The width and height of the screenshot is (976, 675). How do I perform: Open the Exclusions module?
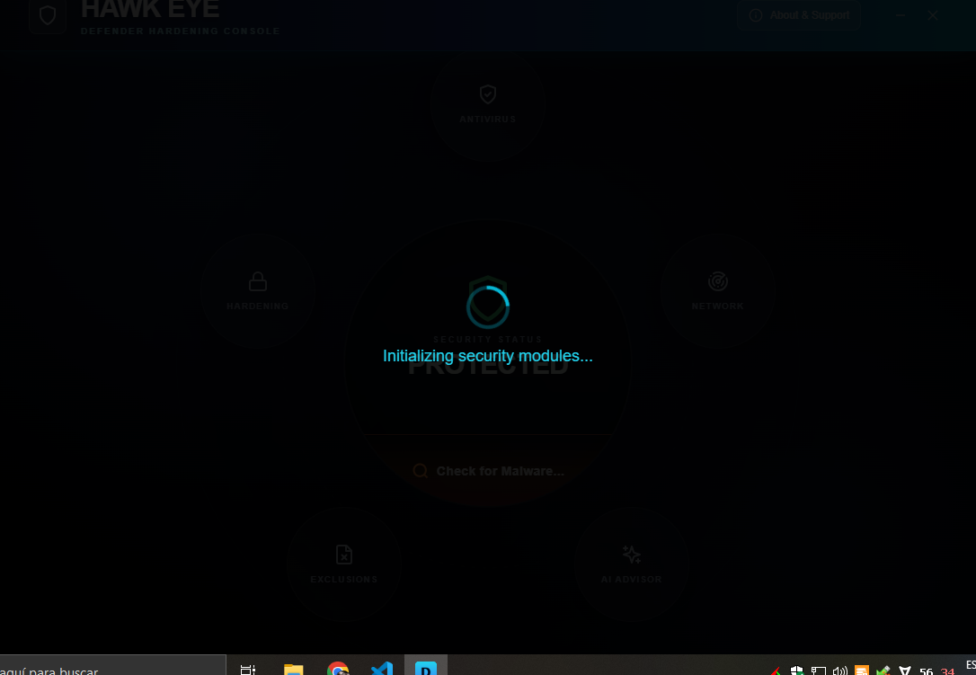coord(344,564)
